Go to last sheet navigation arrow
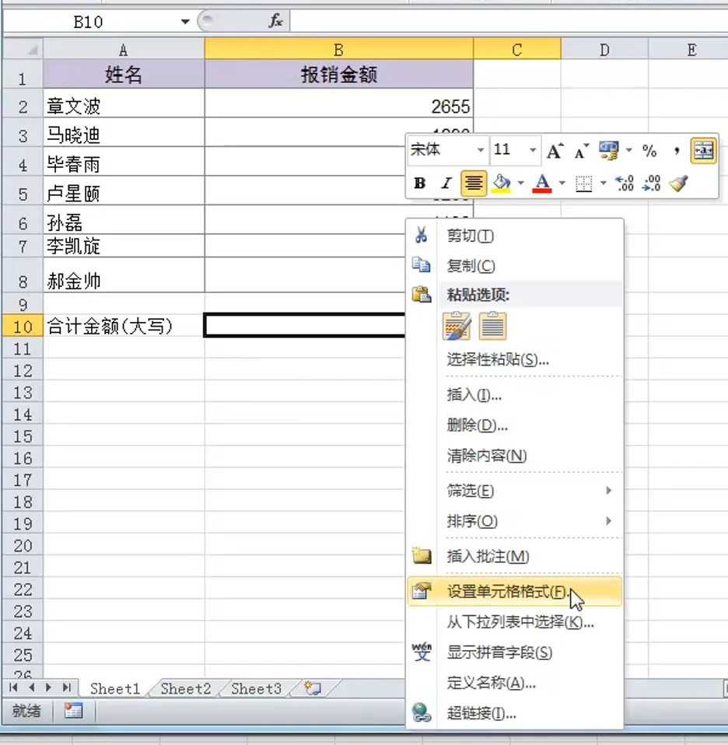 coord(67,687)
